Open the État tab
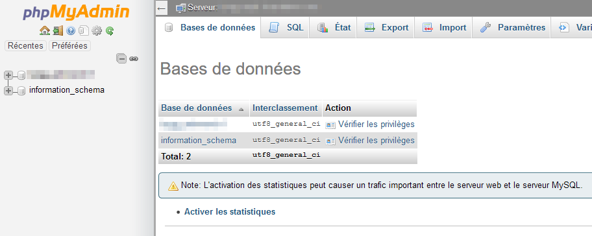The width and height of the screenshot is (592, 236). (333, 27)
